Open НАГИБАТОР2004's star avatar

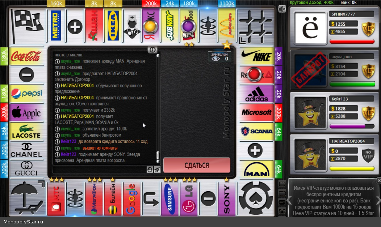[310, 155]
